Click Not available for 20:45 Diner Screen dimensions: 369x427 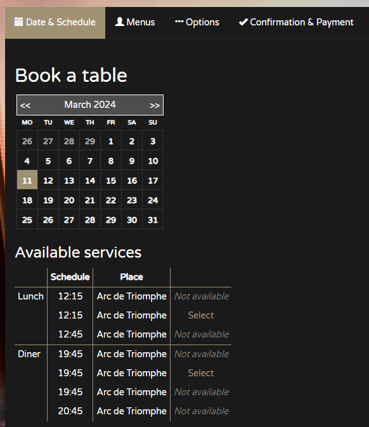[x=202, y=411]
